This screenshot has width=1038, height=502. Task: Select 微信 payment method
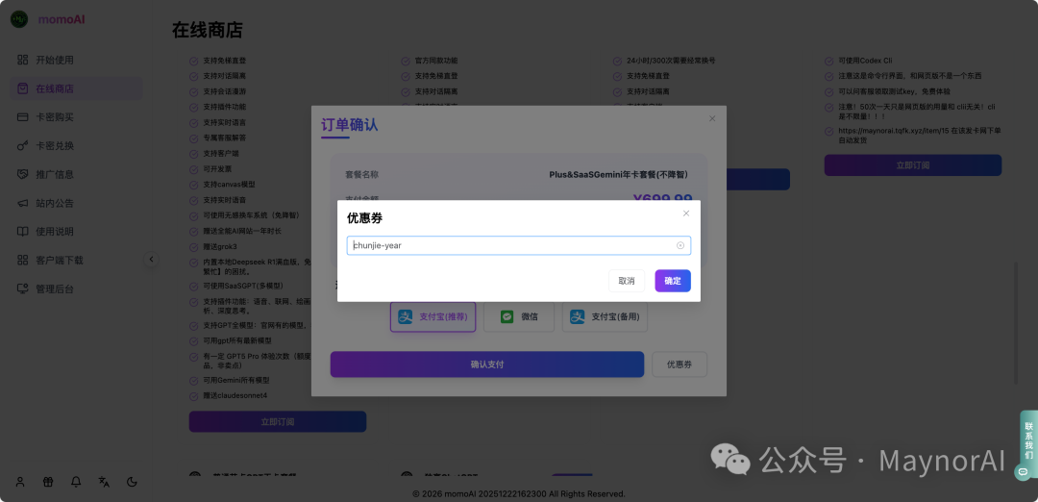(x=519, y=317)
